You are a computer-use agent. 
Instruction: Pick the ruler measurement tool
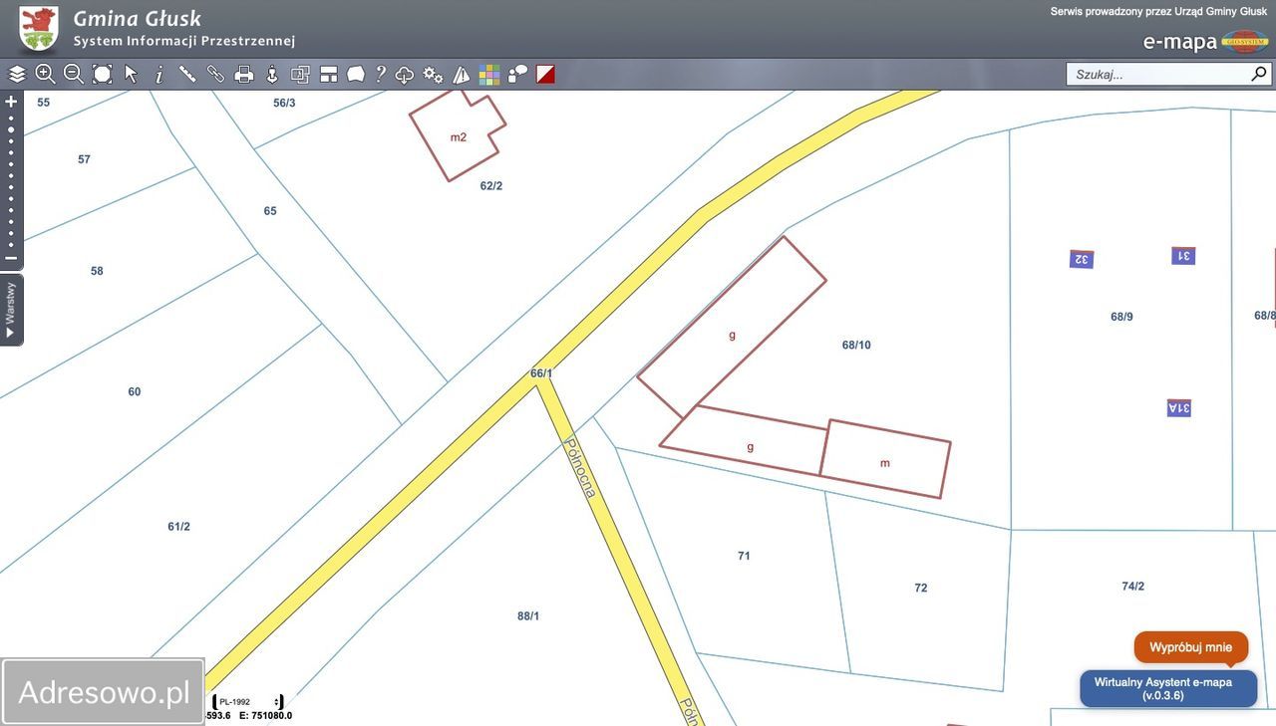tap(187, 75)
